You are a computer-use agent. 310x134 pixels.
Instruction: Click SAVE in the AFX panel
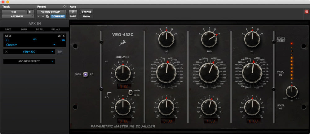[8, 29]
